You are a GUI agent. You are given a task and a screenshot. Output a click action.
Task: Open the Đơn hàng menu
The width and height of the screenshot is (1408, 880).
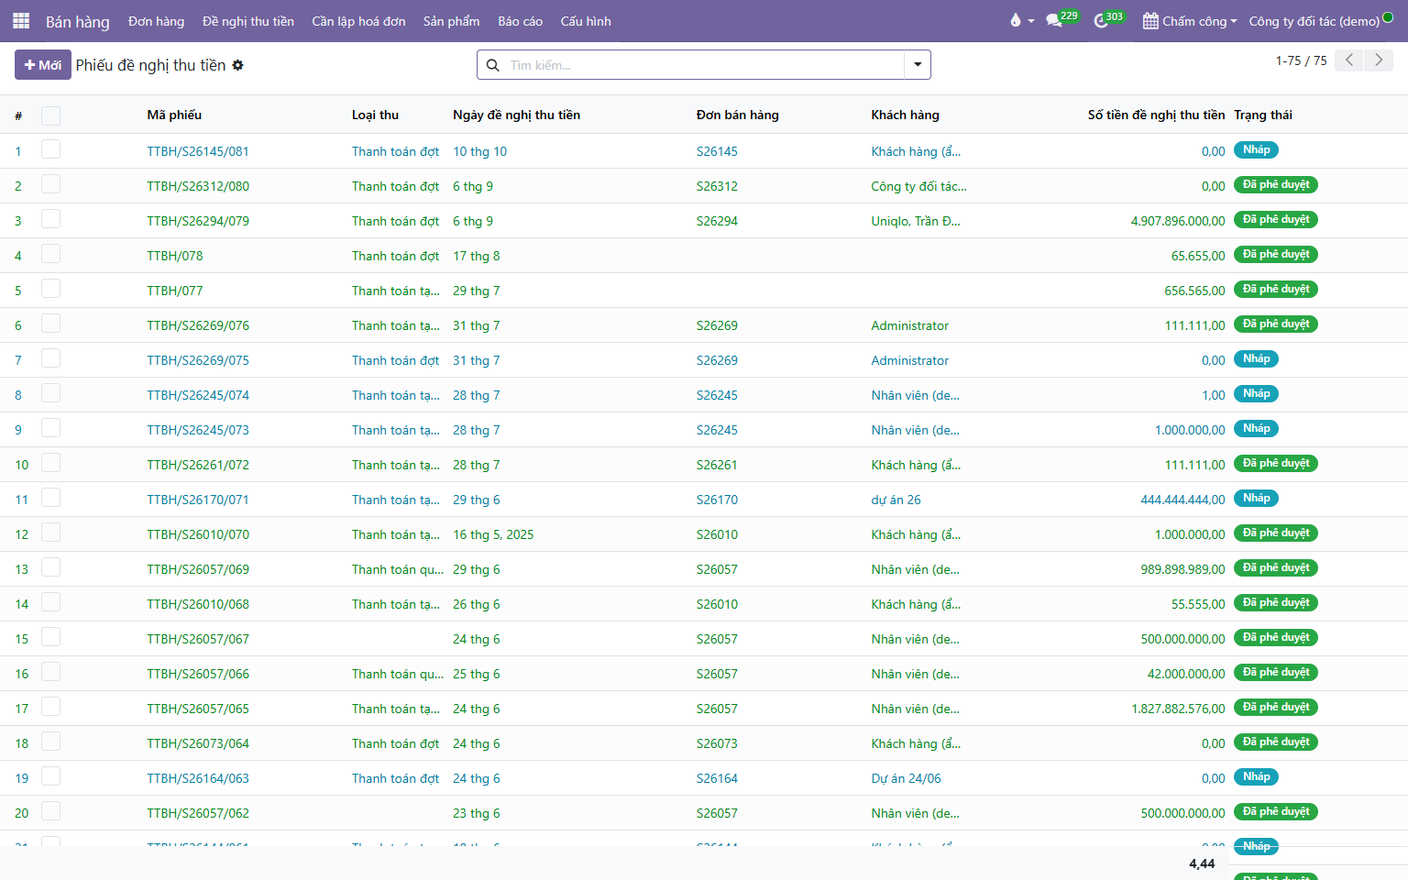click(x=156, y=21)
